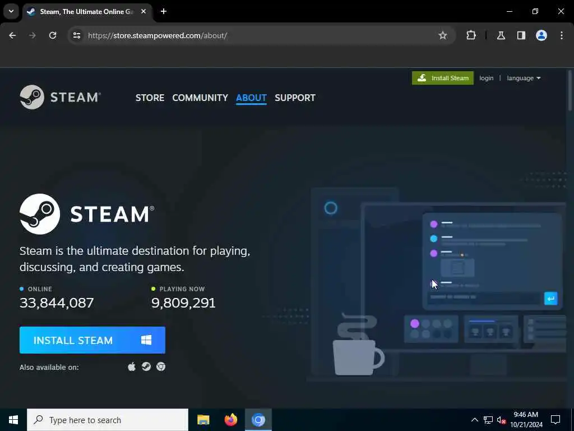Click the green Install Steam header button
Viewport: 574px width, 431px height.
[x=443, y=78]
